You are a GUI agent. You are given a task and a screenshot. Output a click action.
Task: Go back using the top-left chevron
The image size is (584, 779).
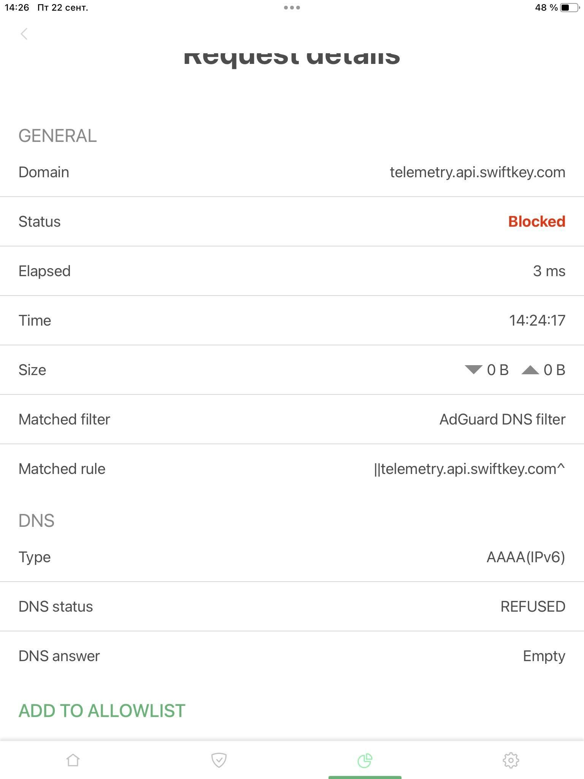[24, 33]
